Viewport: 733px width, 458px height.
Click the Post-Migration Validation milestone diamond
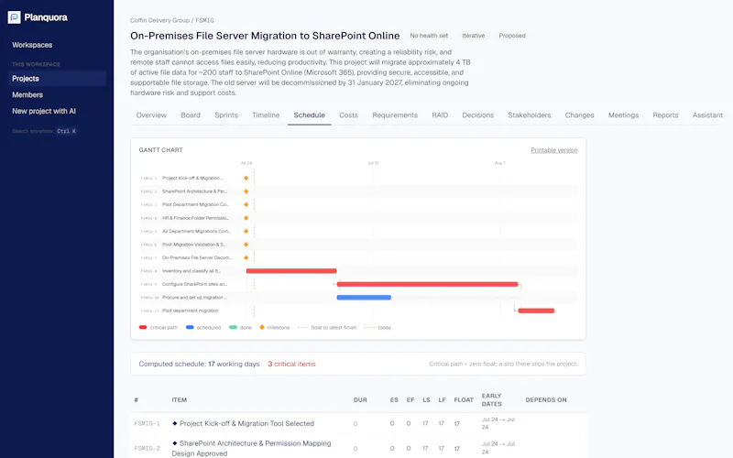[246, 245]
